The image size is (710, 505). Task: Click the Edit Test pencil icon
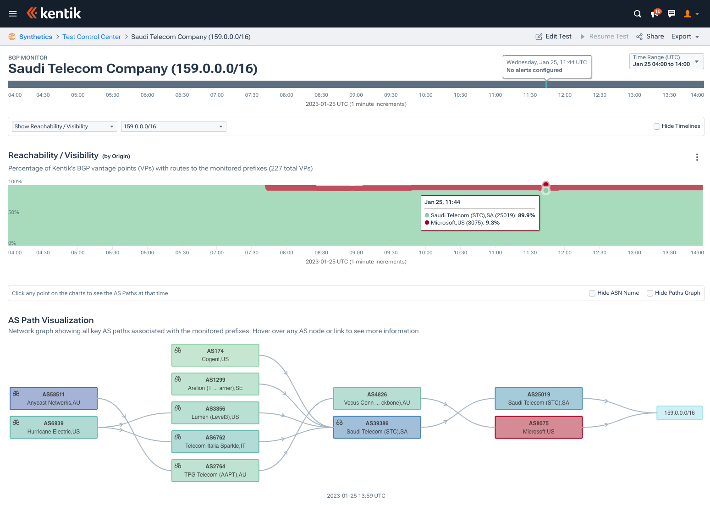(x=539, y=37)
